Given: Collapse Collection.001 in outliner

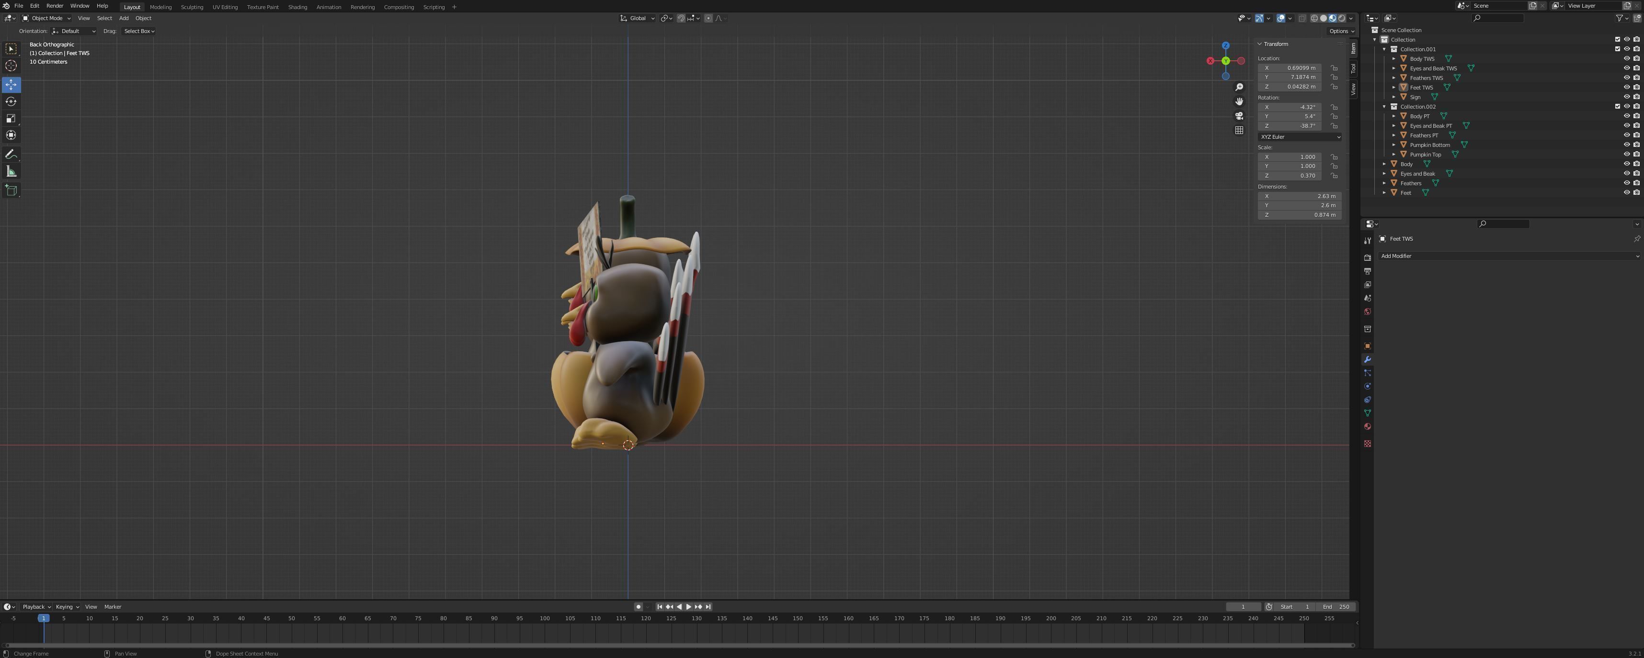Looking at the screenshot, I should tap(1384, 49).
